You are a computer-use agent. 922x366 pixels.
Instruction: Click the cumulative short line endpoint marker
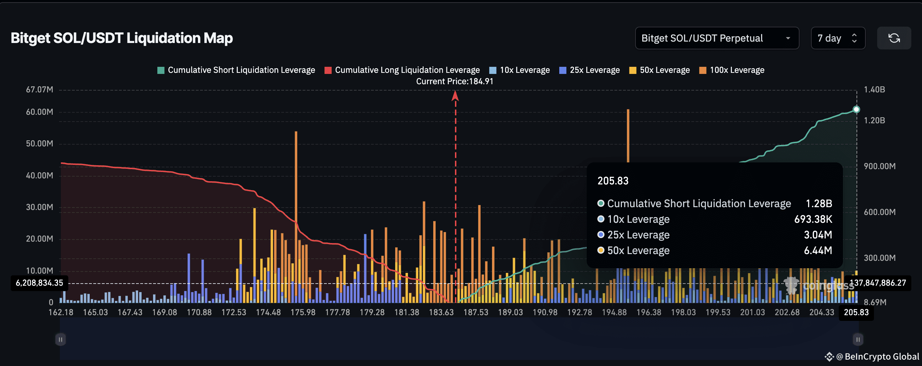(856, 109)
